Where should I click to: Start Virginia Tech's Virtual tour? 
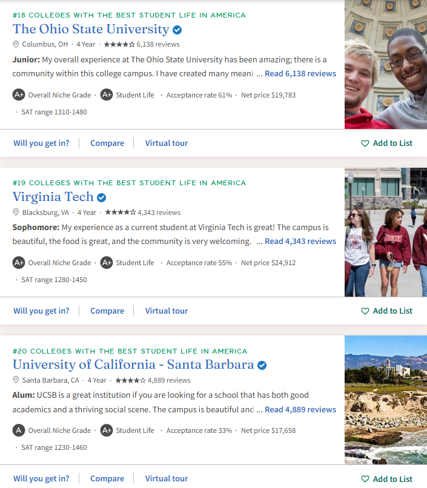167,311
